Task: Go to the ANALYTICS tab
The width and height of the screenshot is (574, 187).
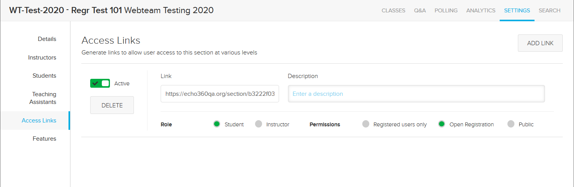Action: tap(481, 10)
